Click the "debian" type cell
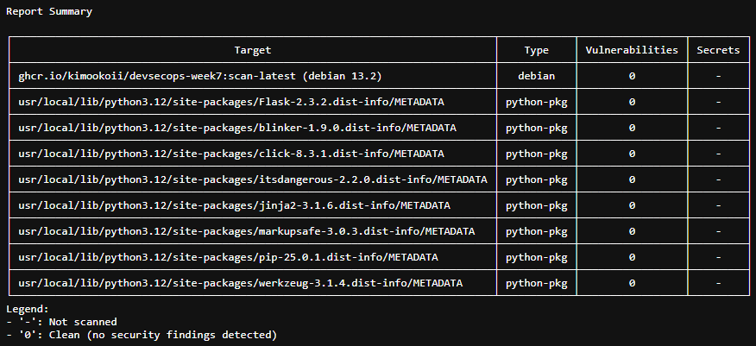Image resolution: width=756 pixels, height=346 pixels. (x=536, y=76)
